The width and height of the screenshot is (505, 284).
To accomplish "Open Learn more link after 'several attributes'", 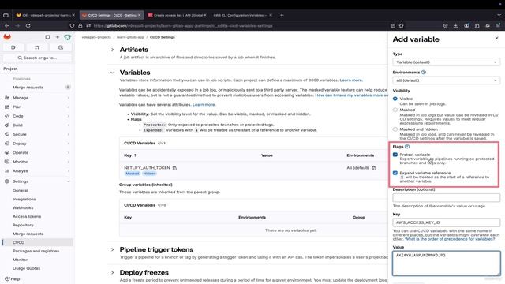I will pos(204,105).
